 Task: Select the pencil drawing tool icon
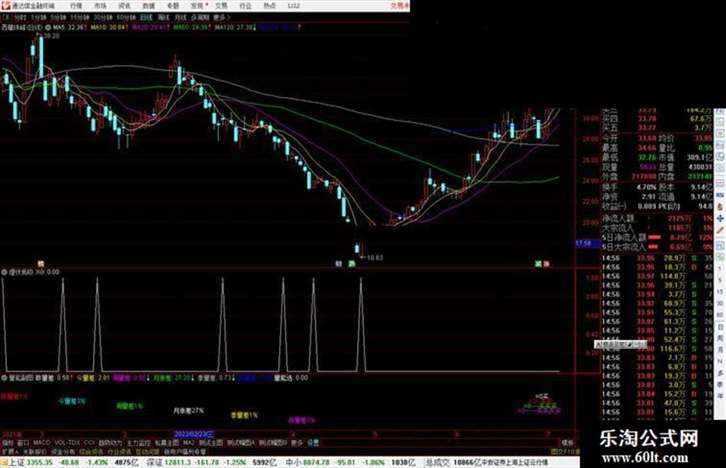pos(720,230)
